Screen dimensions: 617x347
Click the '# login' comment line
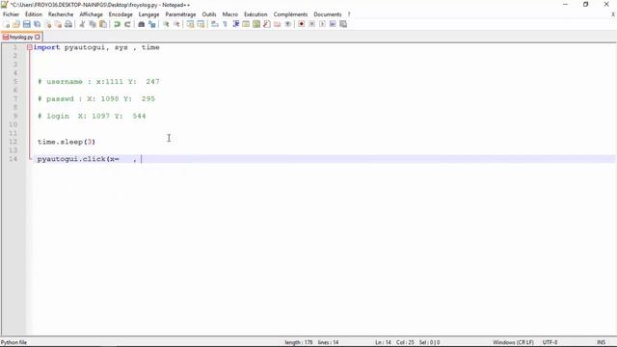coord(92,116)
